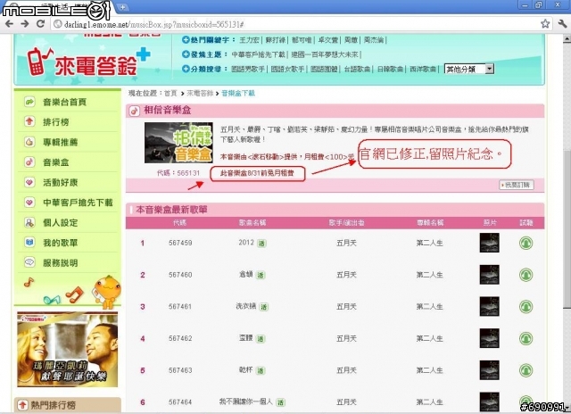Click the 音樂盒 music note icon
Viewport: 571px width, 414px height.
[x=29, y=161]
